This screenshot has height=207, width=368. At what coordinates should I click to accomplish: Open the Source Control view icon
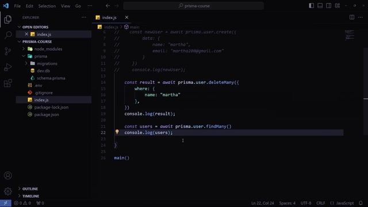tap(7, 51)
